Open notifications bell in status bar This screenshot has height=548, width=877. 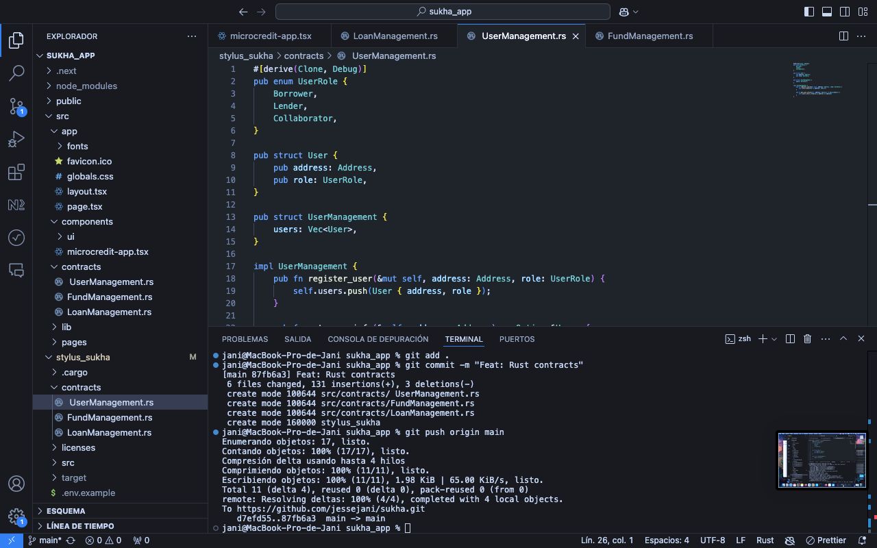863,540
